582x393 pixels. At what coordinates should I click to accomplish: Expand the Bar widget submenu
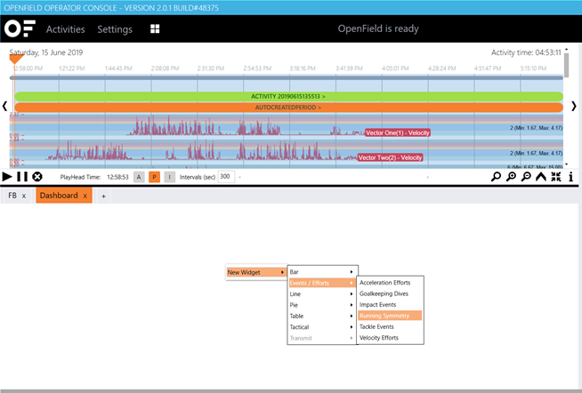(322, 272)
